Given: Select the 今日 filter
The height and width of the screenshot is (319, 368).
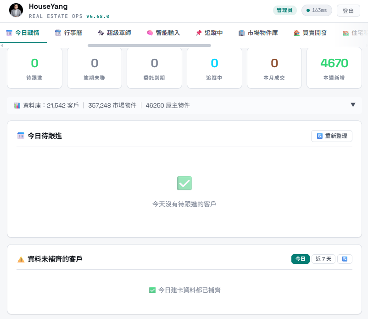Looking at the screenshot, I should (x=301, y=259).
